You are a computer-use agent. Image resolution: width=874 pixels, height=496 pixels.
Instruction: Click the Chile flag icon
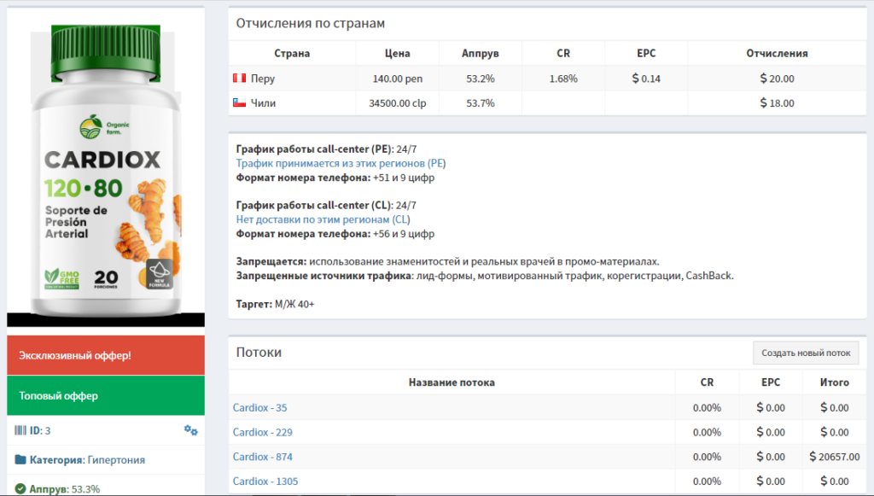[x=240, y=103]
